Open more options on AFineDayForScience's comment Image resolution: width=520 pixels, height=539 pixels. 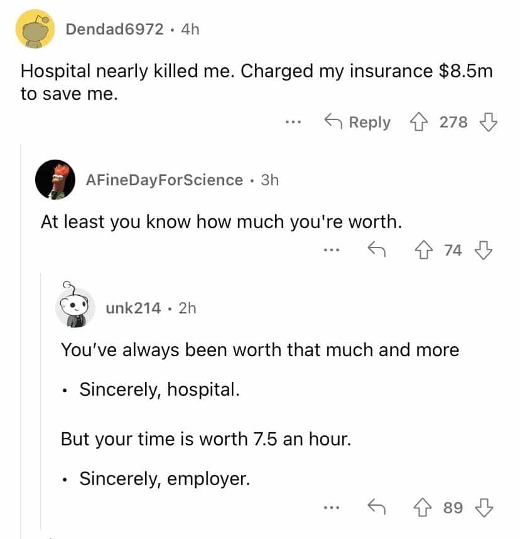pyautogui.click(x=330, y=251)
